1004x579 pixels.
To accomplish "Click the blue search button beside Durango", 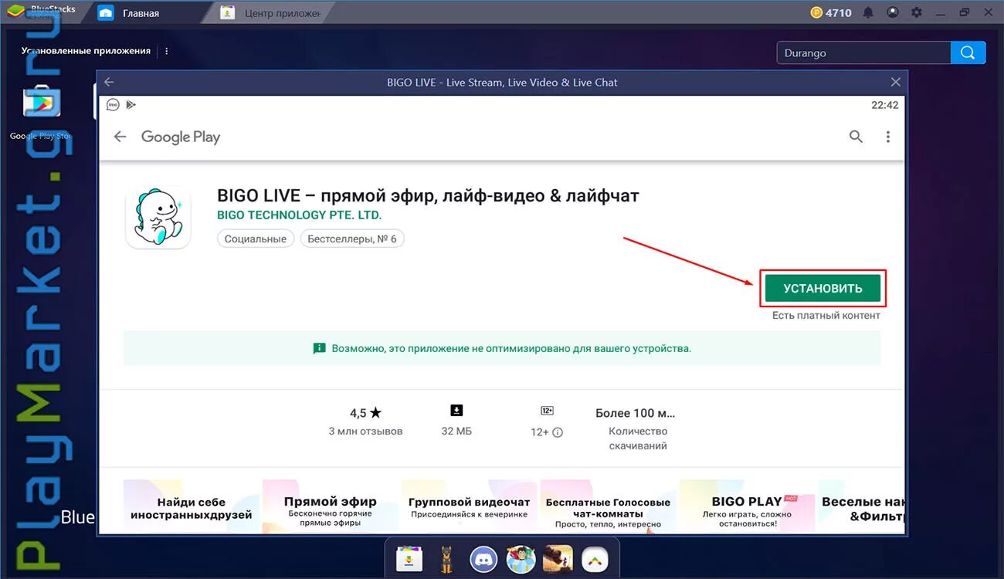I will [968, 52].
